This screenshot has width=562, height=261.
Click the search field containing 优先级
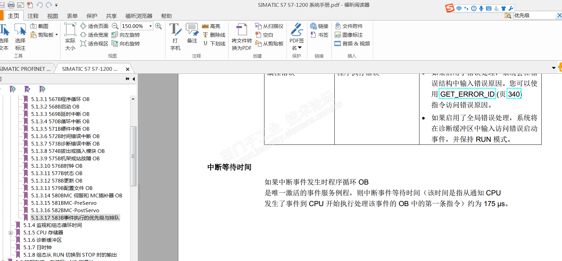click(534, 15)
